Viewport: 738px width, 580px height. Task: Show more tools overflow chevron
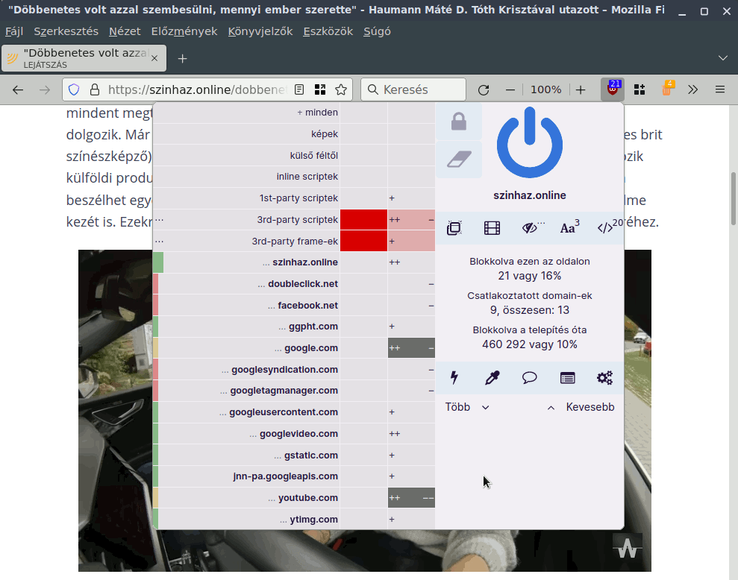point(692,89)
